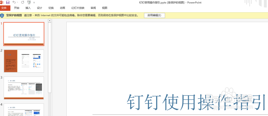This screenshot has height=116, width=268.
Task: Switch to the 动画 tab
Action: point(62,8)
